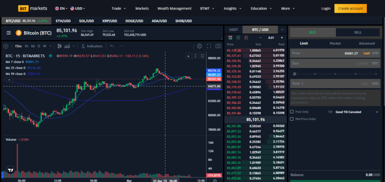Take a chart snapshot with camera icon
385x182 pixels.
(218, 46)
